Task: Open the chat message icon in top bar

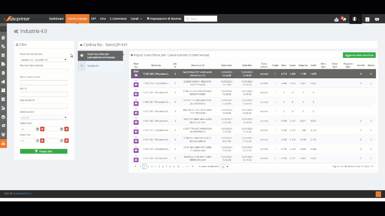Action: [x=377, y=19]
